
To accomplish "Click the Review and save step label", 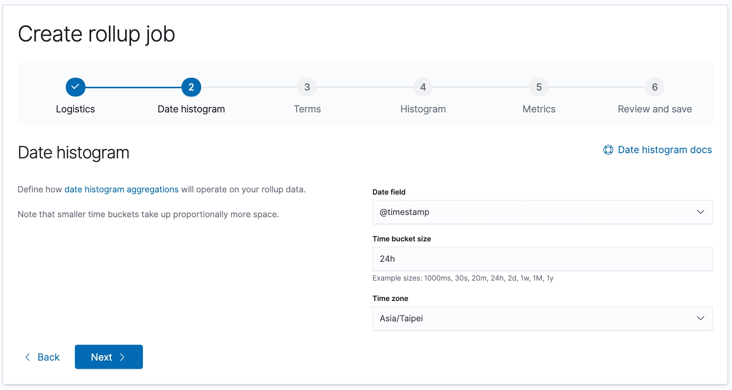I will [654, 109].
